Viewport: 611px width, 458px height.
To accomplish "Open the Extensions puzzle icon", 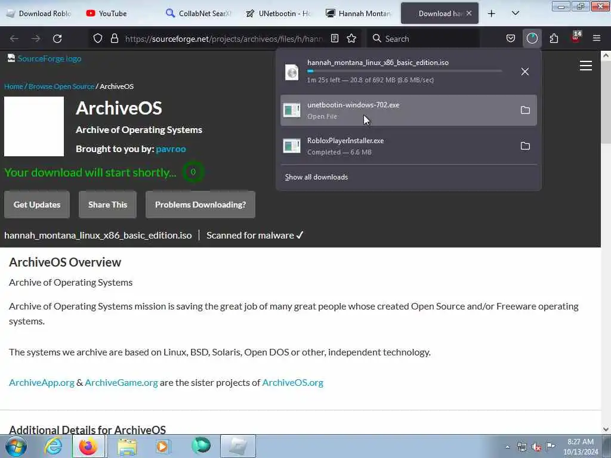I will tap(554, 38).
